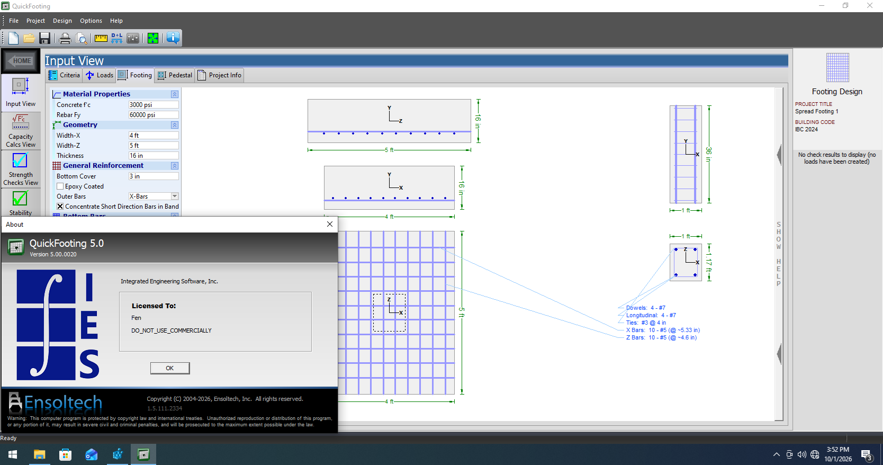Viewport: 883px width, 465px height.
Task: Click the IBC 2024 building code text
Action: pyautogui.click(x=806, y=129)
